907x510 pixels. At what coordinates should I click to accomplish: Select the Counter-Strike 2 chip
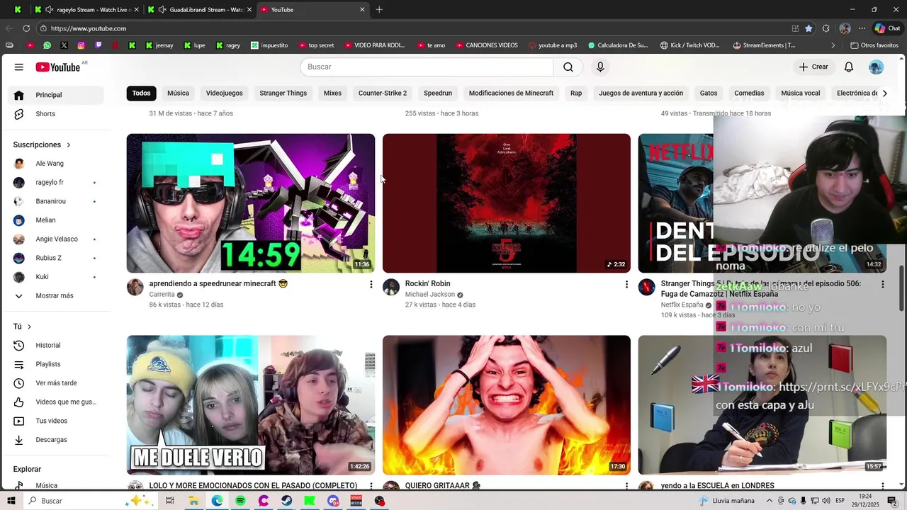click(383, 93)
